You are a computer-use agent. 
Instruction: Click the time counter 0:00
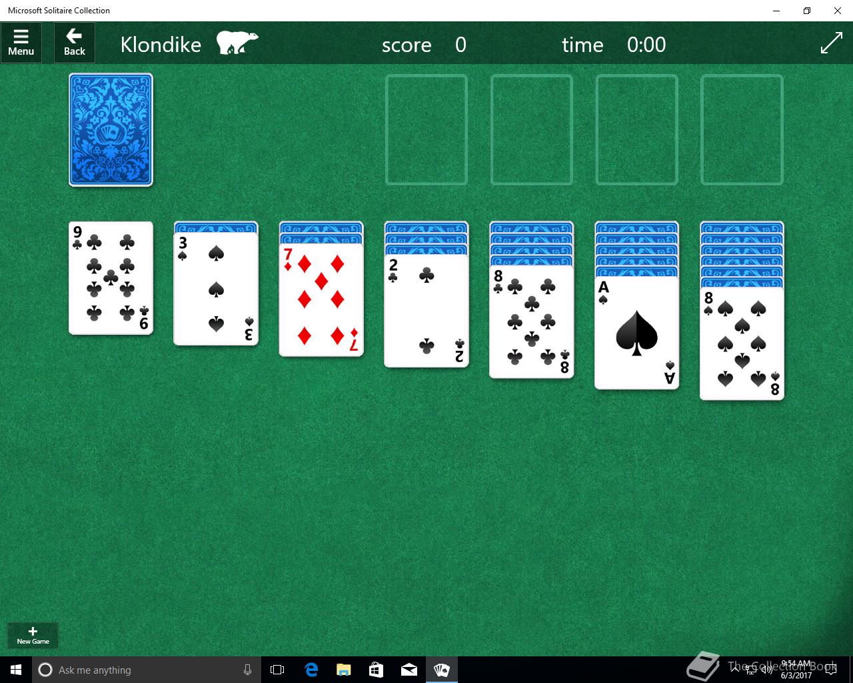[646, 45]
